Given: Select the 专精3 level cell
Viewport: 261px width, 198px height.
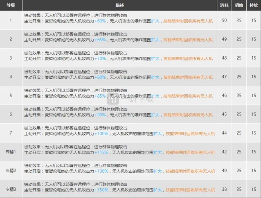Looking at the screenshot, I should coord(11,189).
